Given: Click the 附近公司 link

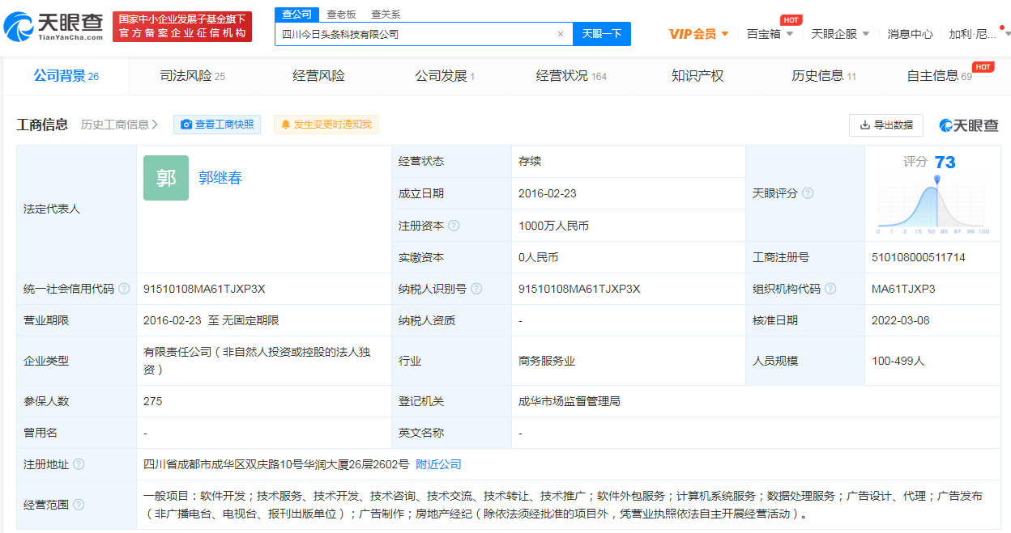Looking at the screenshot, I should point(438,464).
